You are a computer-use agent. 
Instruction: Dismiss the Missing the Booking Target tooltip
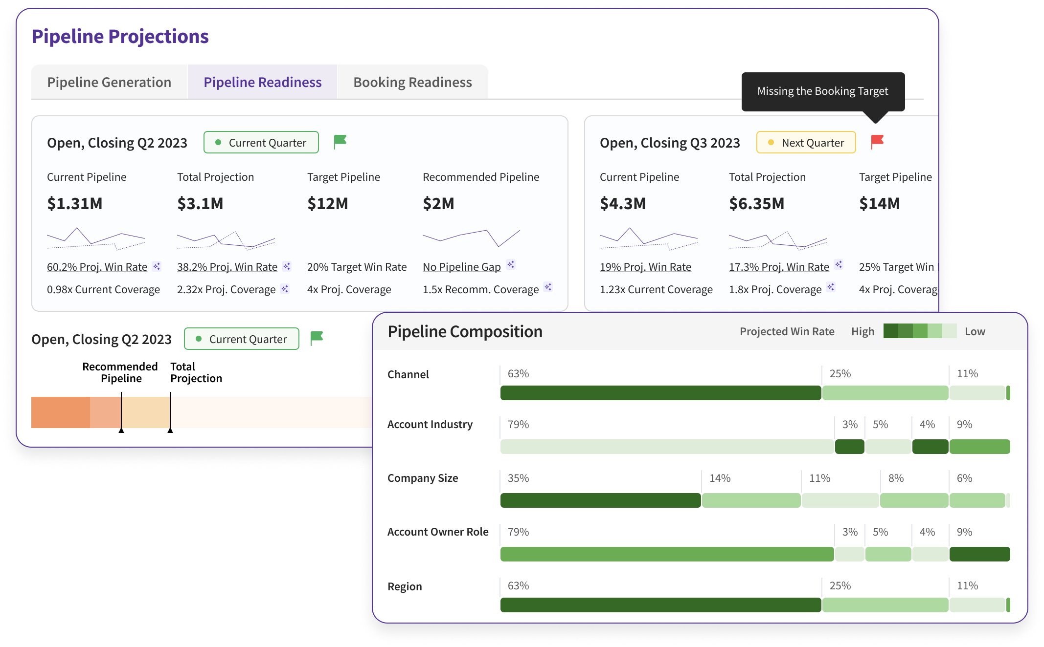click(x=823, y=91)
